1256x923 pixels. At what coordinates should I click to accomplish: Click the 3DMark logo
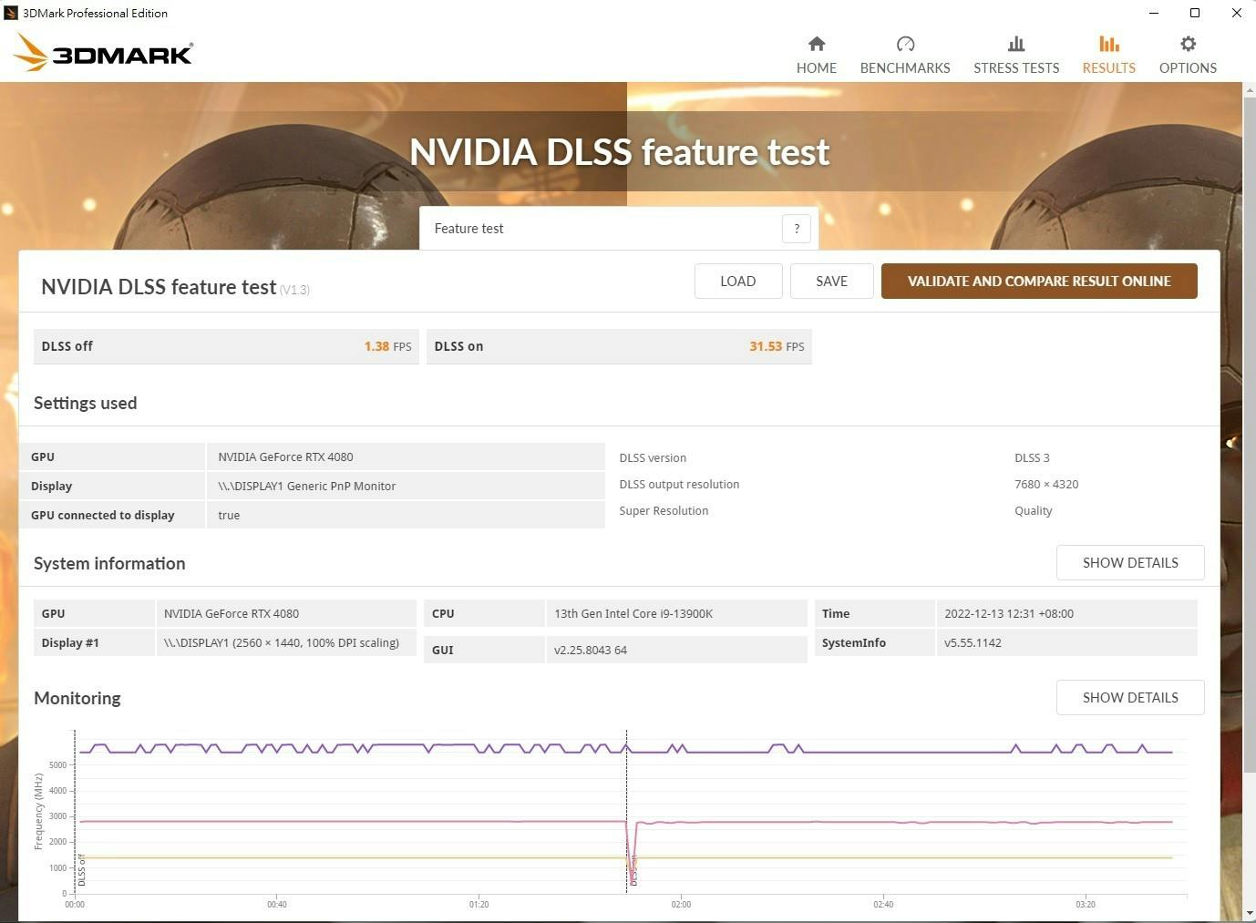(x=103, y=53)
